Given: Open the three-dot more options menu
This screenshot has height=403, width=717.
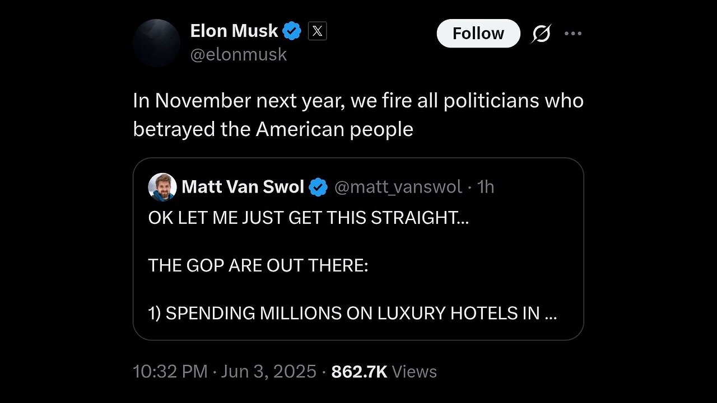Looking at the screenshot, I should 573,34.
